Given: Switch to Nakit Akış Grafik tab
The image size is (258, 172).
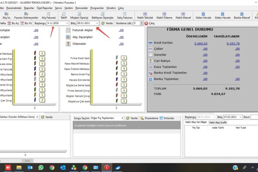Looking at the screenshot, I should pyautogui.click(x=218, y=123).
